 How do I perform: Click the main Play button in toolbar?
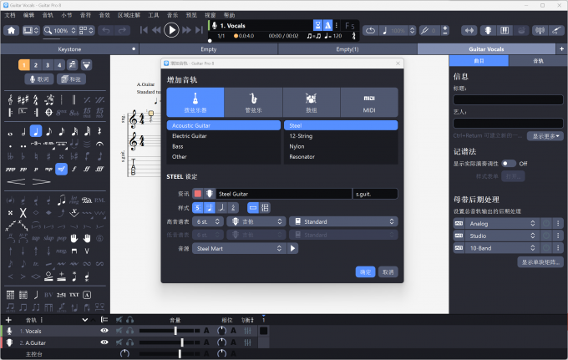[x=172, y=30]
